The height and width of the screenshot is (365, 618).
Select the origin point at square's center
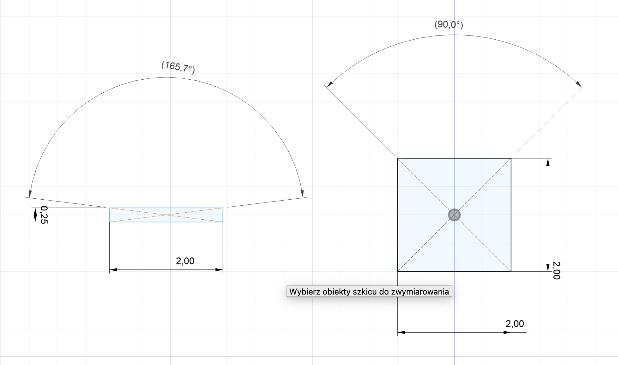(454, 215)
